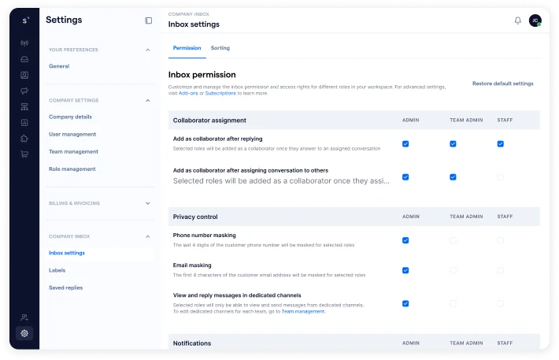Open Role management settings
This screenshot has height=360, width=559.
tap(72, 169)
